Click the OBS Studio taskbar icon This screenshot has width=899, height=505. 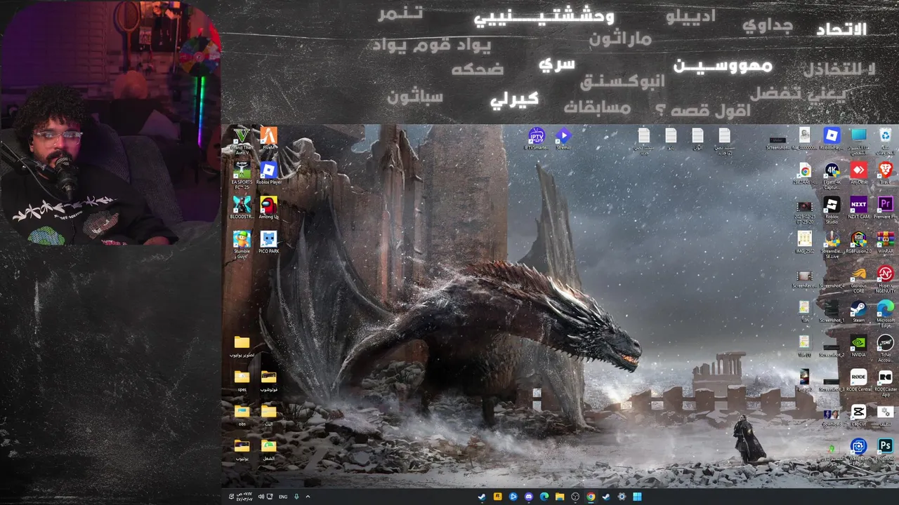pyautogui.click(x=575, y=497)
